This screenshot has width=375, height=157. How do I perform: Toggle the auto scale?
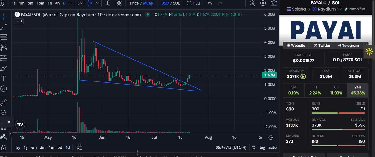[x=272, y=147]
